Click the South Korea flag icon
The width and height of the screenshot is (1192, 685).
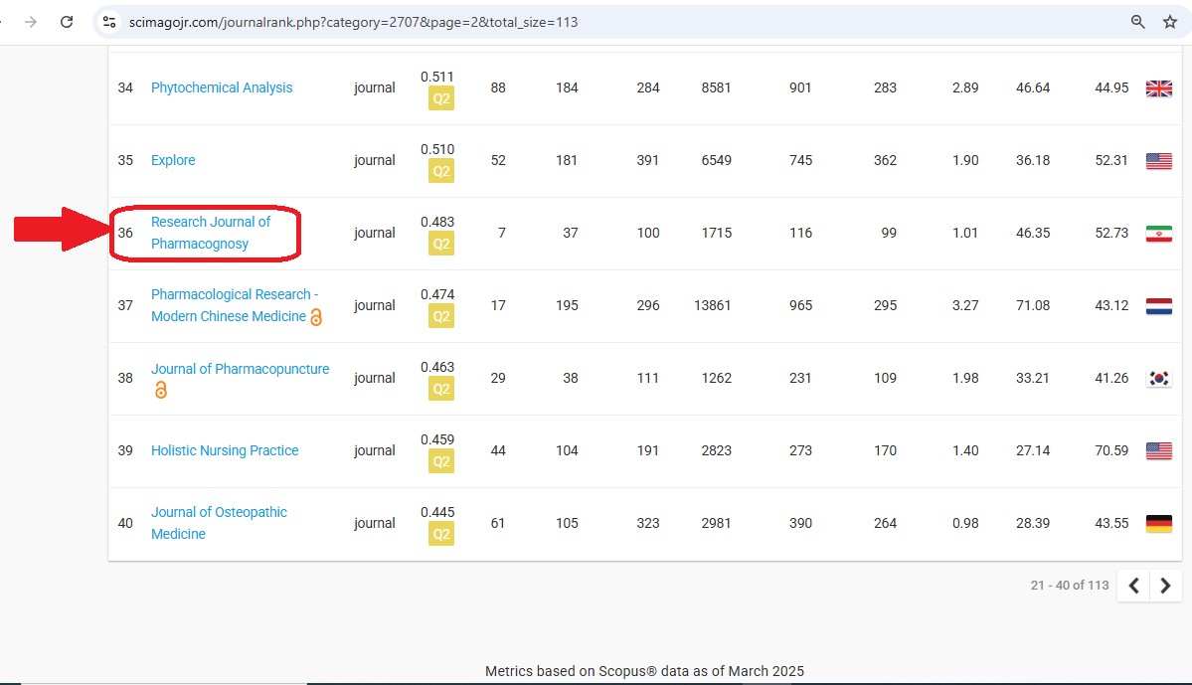(1158, 379)
